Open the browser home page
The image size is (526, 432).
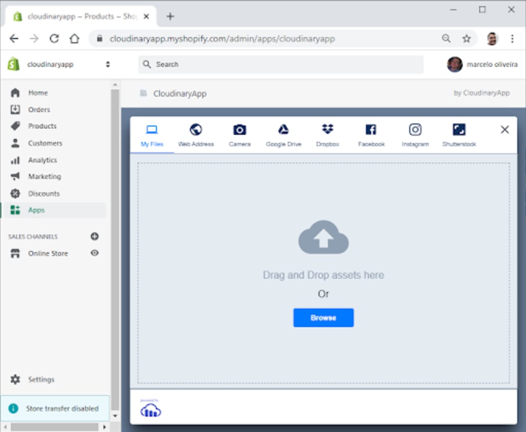[75, 38]
